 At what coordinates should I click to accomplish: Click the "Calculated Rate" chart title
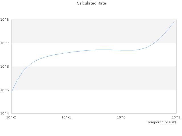91,3
